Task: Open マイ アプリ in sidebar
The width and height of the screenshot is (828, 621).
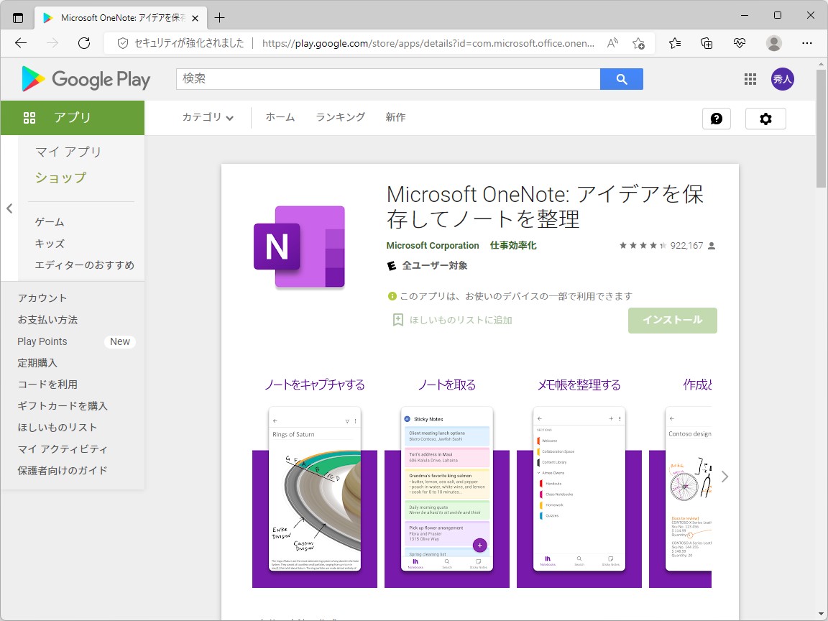Action: click(x=68, y=152)
